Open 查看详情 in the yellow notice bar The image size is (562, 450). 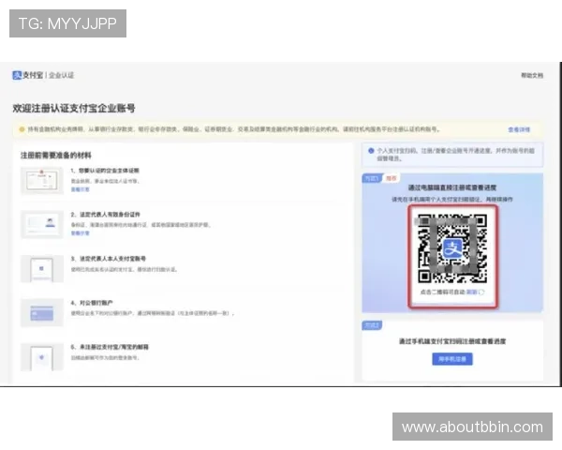point(519,129)
